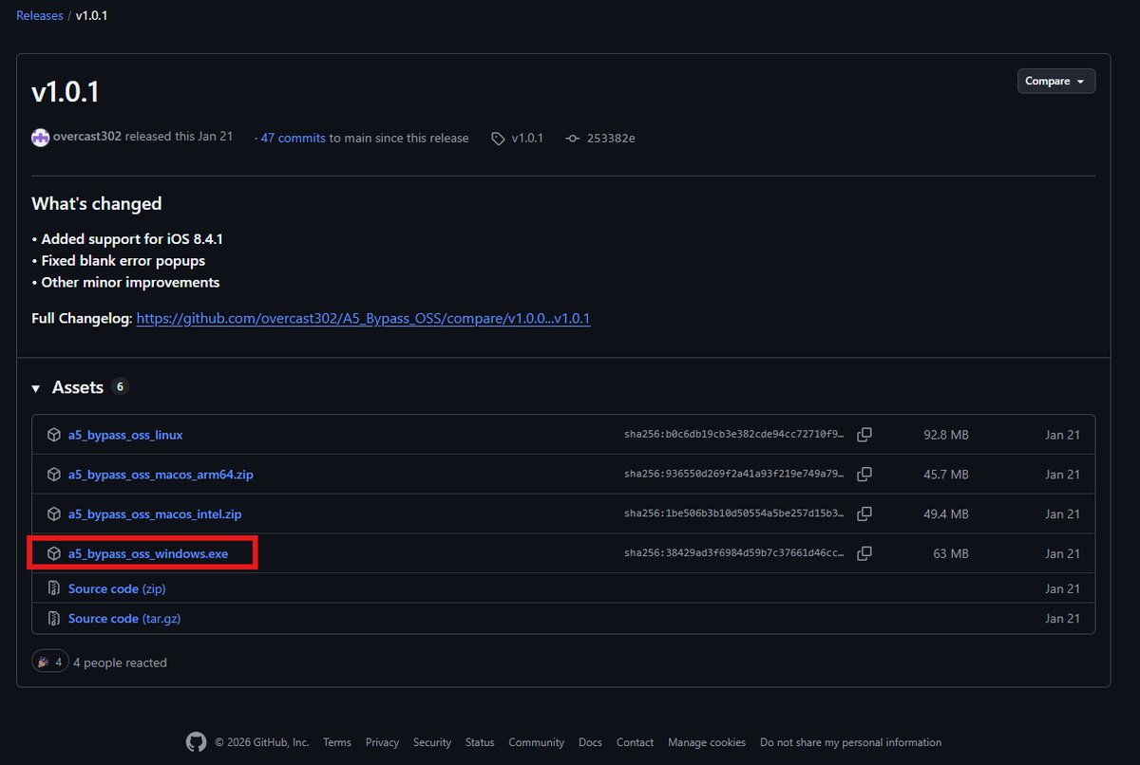Copy sha256 hash for a5_bypass_oss_linux
Image resolution: width=1140 pixels, height=765 pixels.
[x=864, y=435]
